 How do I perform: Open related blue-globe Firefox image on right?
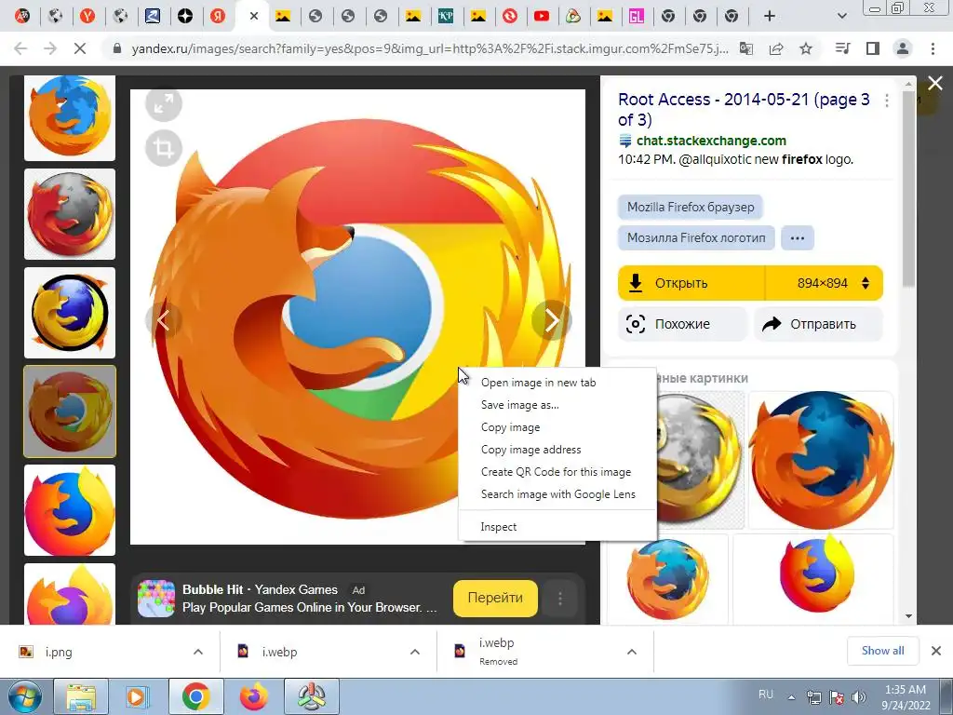click(821, 460)
